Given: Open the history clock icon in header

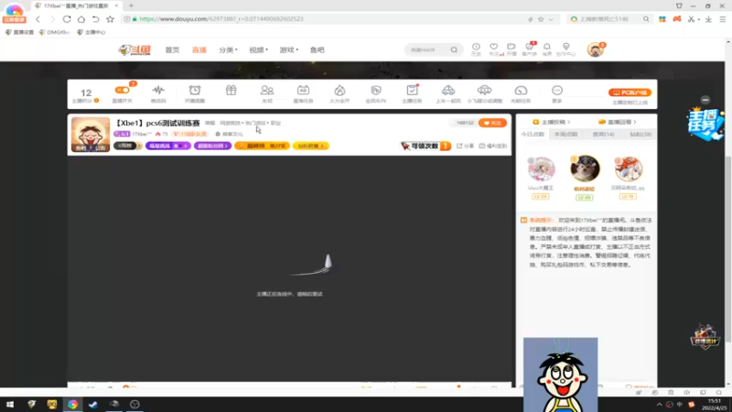Looking at the screenshot, I should tap(476, 47).
